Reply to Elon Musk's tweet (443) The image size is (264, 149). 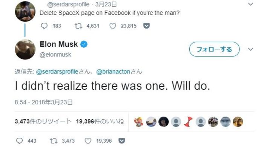point(19,141)
